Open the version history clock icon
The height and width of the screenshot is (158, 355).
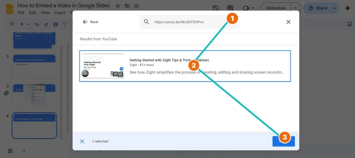coord(216,8)
